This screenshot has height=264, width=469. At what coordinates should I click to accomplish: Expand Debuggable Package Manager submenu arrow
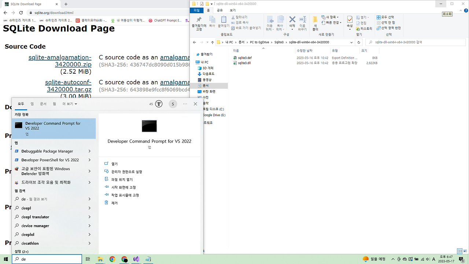[x=89, y=151]
